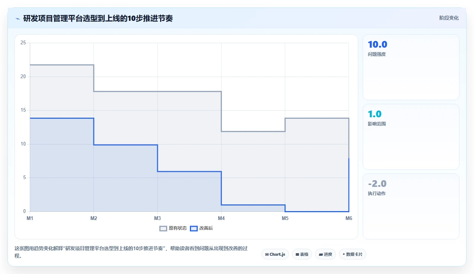Image resolution: width=474 pixels, height=274 pixels.
Task: Click the Chart.js tag chip
Action: 275,254
